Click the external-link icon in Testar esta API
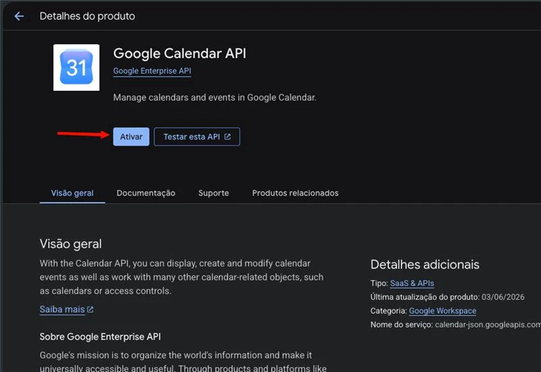 click(x=227, y=137)
